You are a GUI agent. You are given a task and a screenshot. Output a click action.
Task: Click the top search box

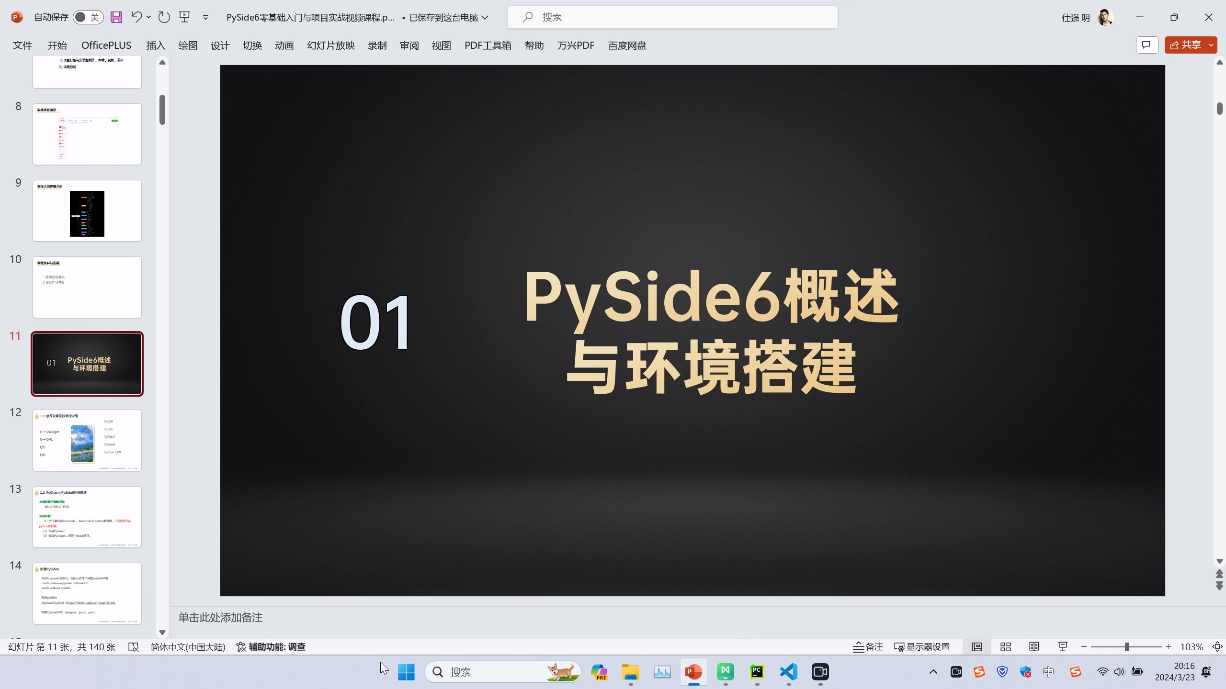672,17
